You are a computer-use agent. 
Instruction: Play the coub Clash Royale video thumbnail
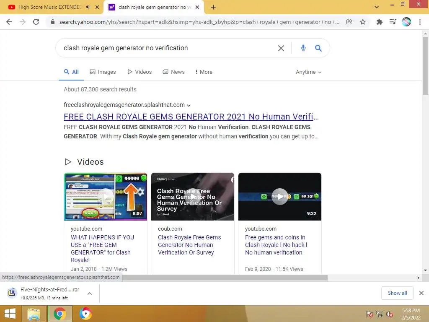coord(193,197)
